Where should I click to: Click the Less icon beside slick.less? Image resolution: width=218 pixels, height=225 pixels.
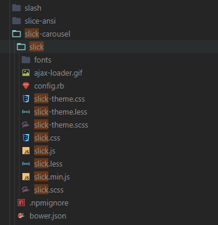26,164
